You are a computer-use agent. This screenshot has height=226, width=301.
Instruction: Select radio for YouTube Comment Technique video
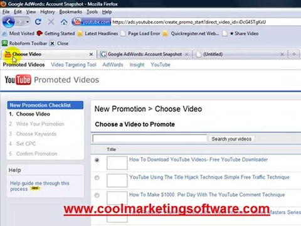click(97, 195)
